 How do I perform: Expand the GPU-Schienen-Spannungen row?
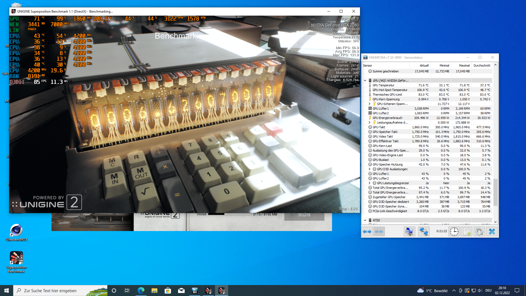point(369,104)
